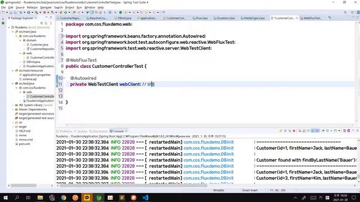The image size is (360, 202).
Task: Toggle the highlighted editor toolbar toggle button
Action: pyautogui.click(x=91, y=12)
